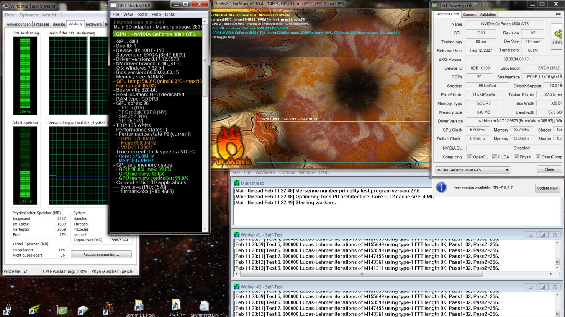Open Optionen menu in Task-Manager
This screenshot has width=565, height=317.
tap(29, 15)
